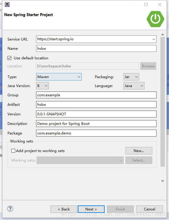
Task: Close the New Spring Starter Project dialog
Action: click(x=160, y=4)
